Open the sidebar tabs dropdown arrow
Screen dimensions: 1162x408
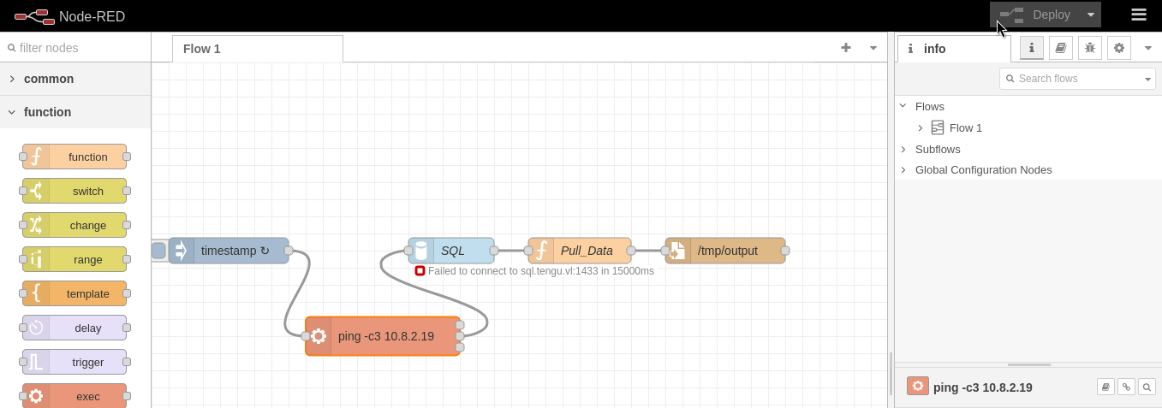1147,48
